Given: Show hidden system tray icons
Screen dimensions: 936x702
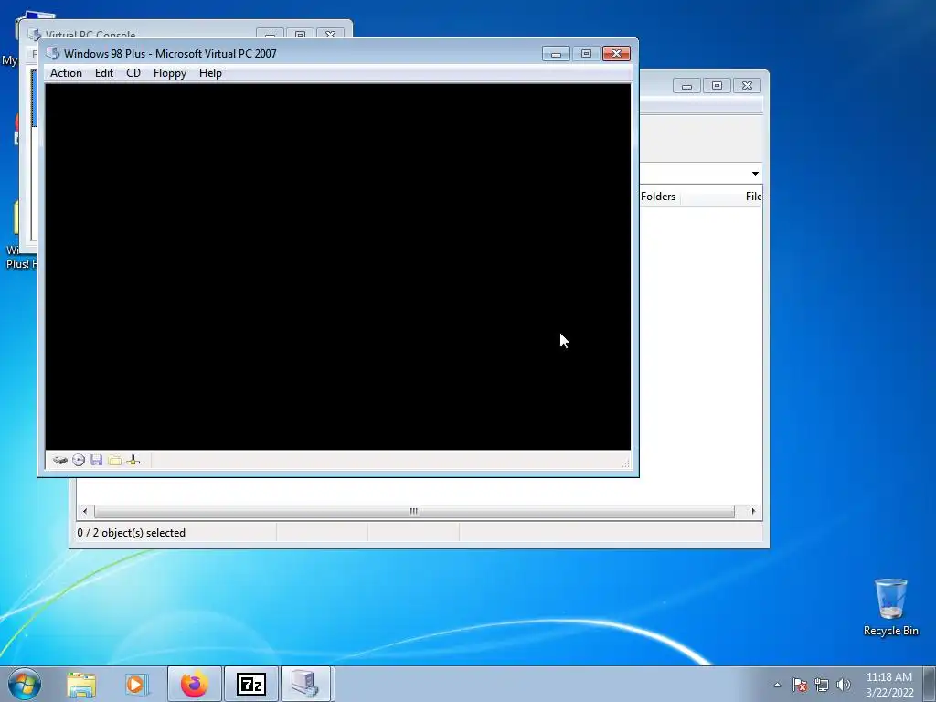Looking at the screenshot, I should tap(777, 685).
